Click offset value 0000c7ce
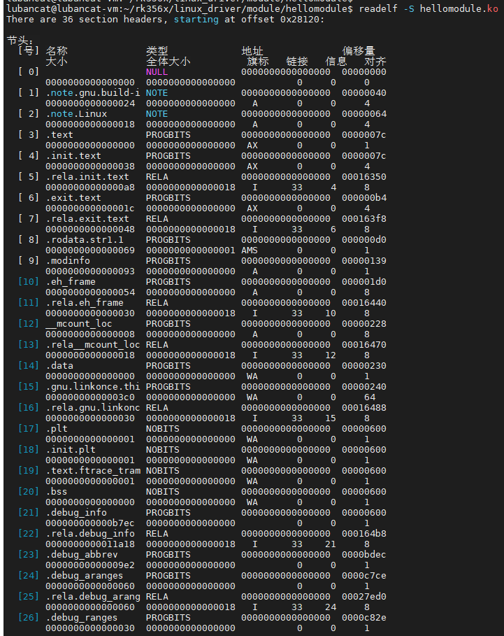The width and height of the screenshot is (504, 636). [x=363, y=576]
